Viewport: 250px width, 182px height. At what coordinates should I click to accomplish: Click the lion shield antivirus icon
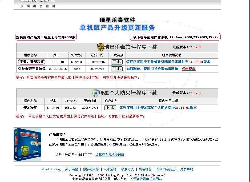(x=100, y=47)
